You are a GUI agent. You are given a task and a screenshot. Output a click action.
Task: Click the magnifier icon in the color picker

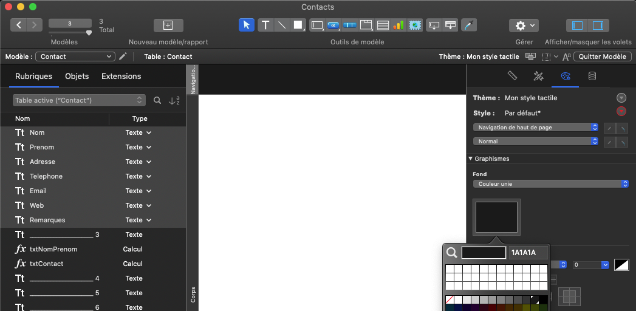pyautogui.click(x=451, y=253)
